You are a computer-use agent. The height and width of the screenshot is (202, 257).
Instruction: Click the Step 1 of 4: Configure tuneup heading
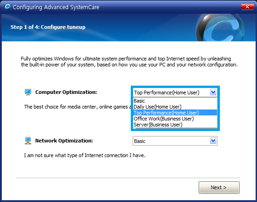tap(48, 27)
